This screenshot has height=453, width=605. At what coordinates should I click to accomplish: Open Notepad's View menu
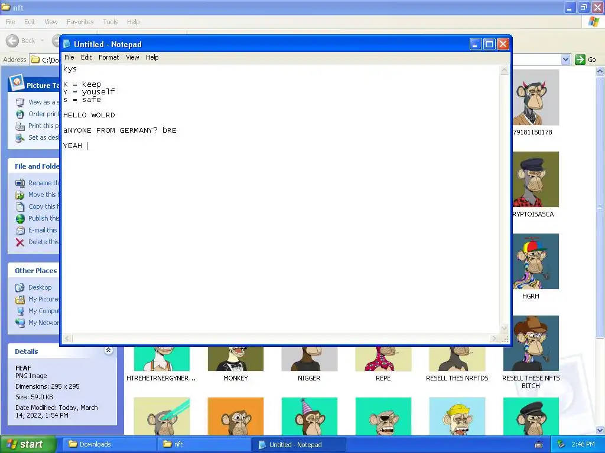click(x=132, y=57)
